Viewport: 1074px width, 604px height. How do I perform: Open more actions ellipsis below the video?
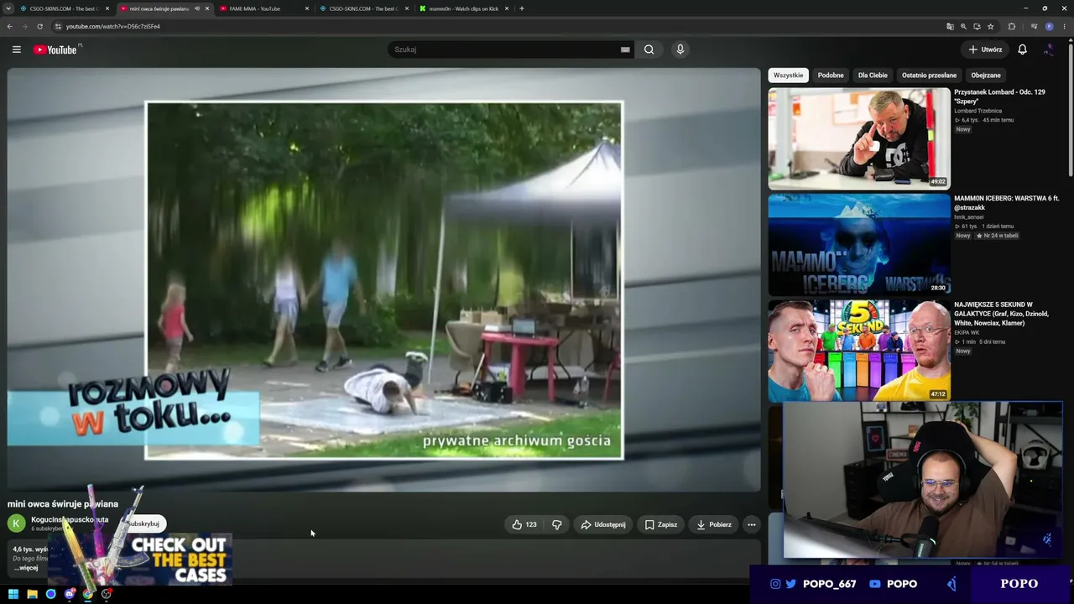(x=752, y=524)
